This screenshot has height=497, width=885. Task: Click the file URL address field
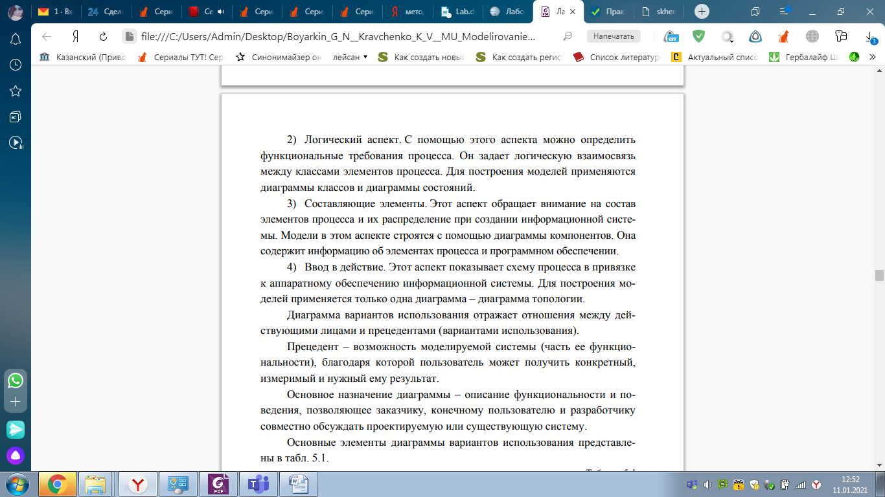click(x=339, y=36)
